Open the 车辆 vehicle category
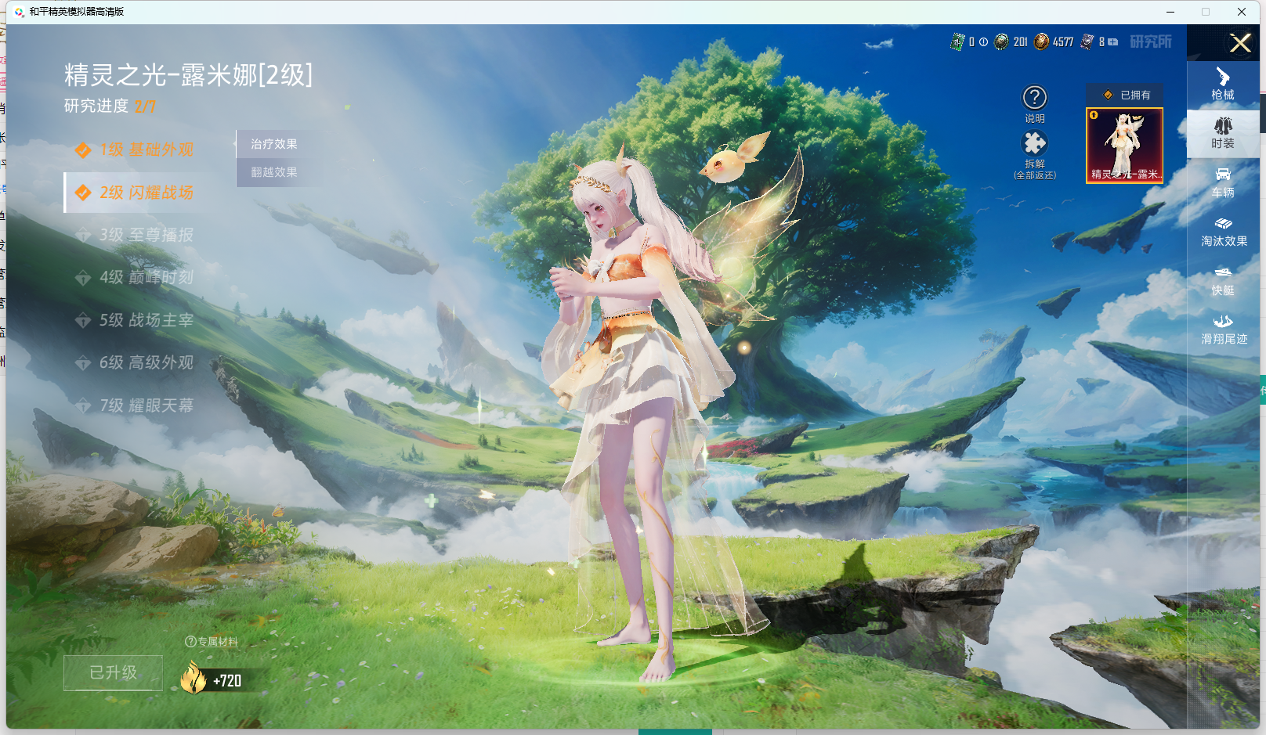 click(1222, 182)
